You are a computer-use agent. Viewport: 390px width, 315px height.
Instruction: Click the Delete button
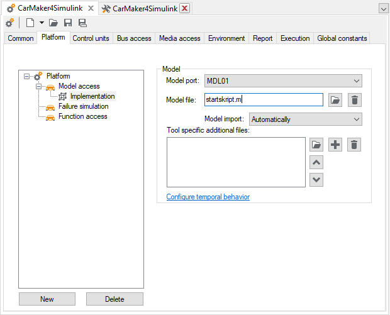[114, 299]
